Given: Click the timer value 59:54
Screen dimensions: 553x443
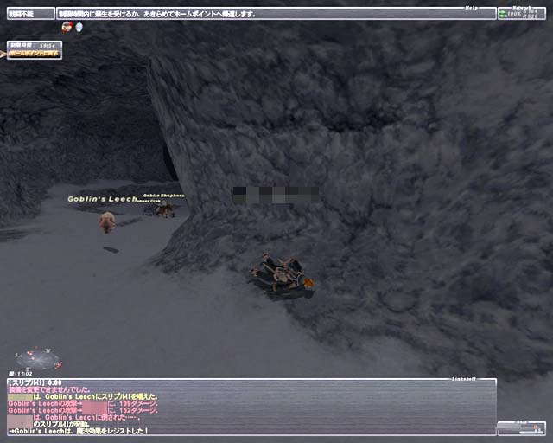Looking at the screenshot, I should point(48,46).
